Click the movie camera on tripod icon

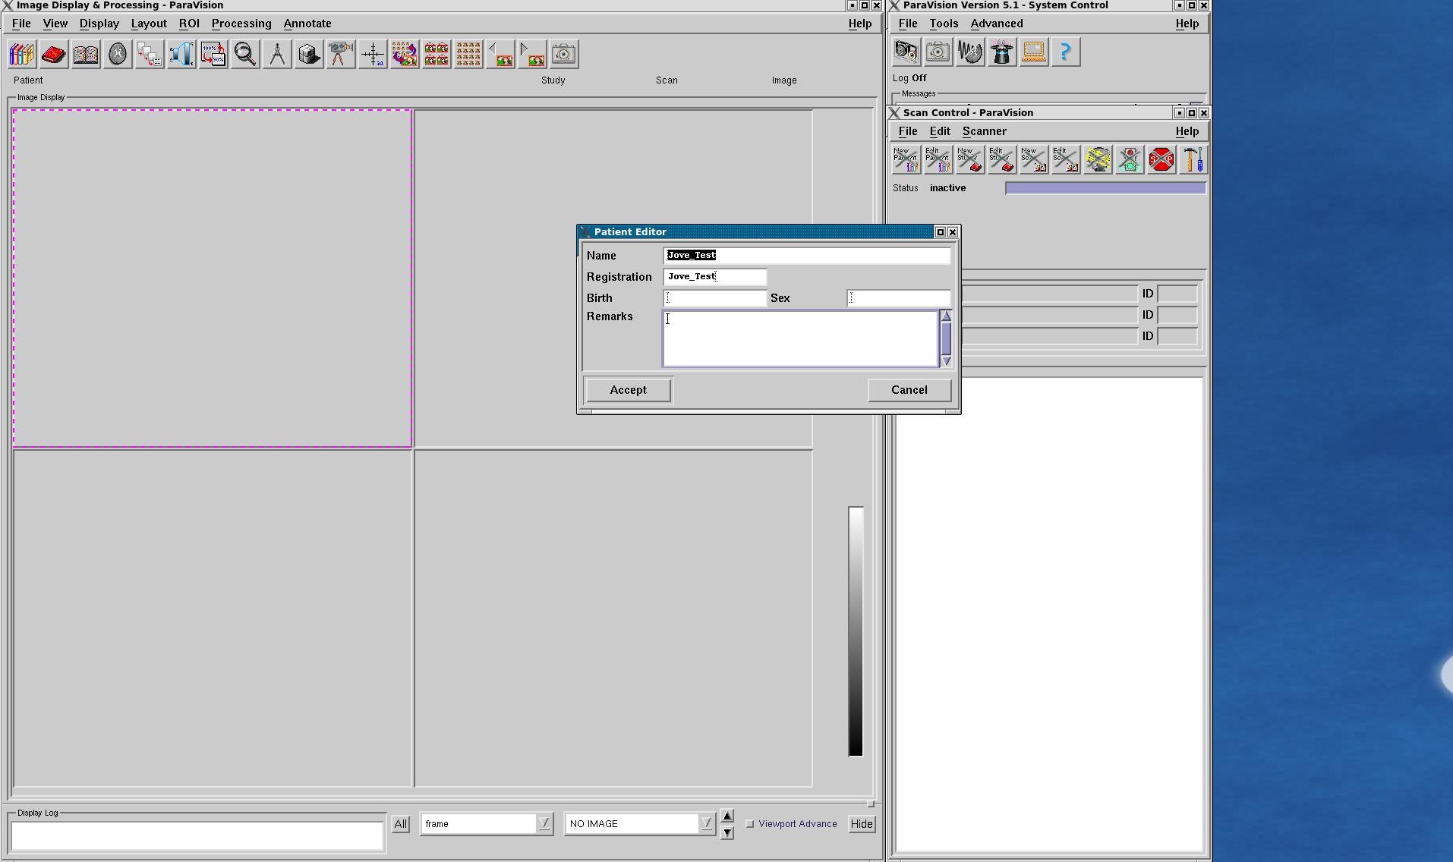341,55
